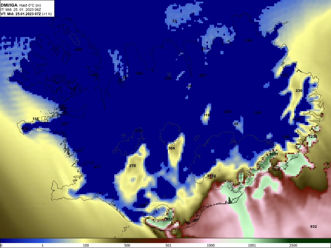
Task: Click the map value -106
Action: point(142,205)
